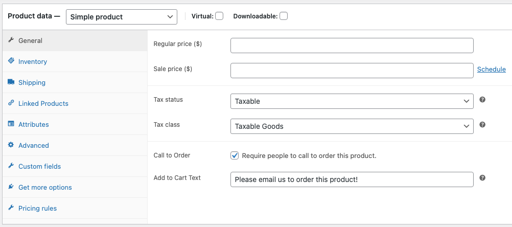This screenshot has height=227, width=512.
Task: Tick the Downloadable checkbox
Action: pos(284,16)
